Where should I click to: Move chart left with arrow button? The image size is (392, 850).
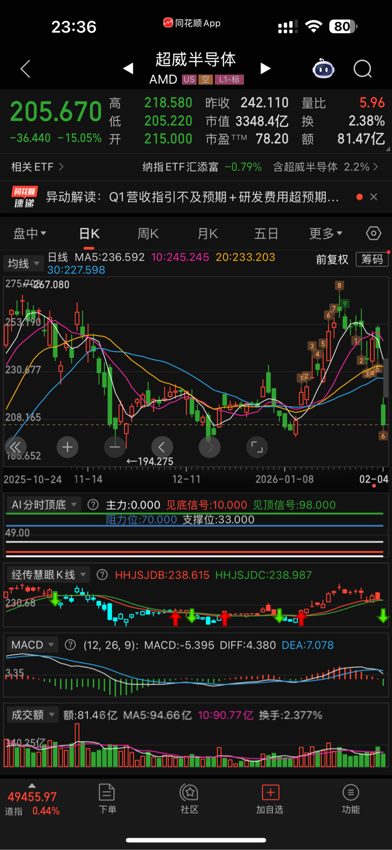(x=162, y=447)
